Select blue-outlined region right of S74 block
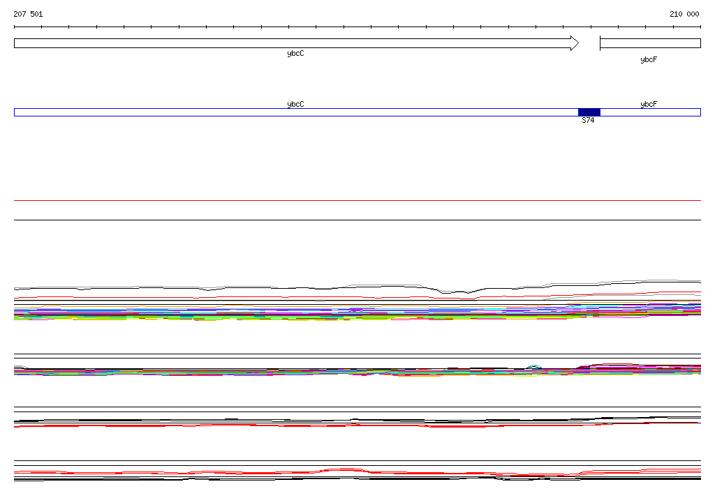The width and height of the screenshot is (715, 498). coord(649,112)
